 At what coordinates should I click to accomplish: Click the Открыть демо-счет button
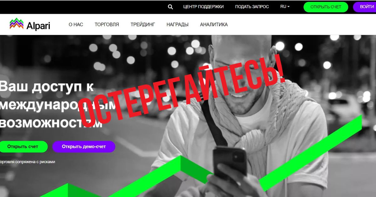84,146
